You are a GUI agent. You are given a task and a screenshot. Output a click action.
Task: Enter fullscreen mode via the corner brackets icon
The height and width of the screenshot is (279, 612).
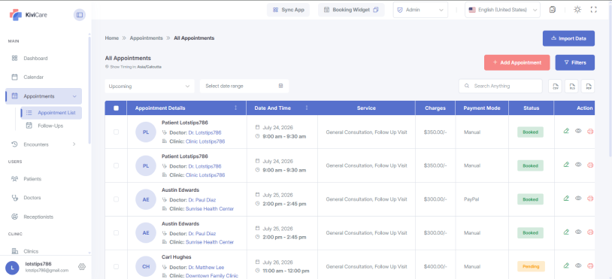pos(594,10)
